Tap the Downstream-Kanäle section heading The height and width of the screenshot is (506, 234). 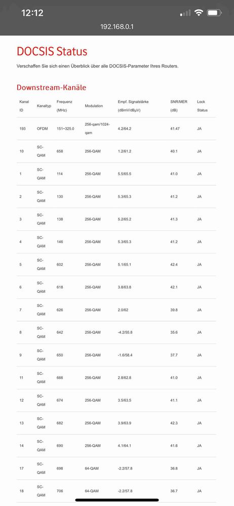51,88
